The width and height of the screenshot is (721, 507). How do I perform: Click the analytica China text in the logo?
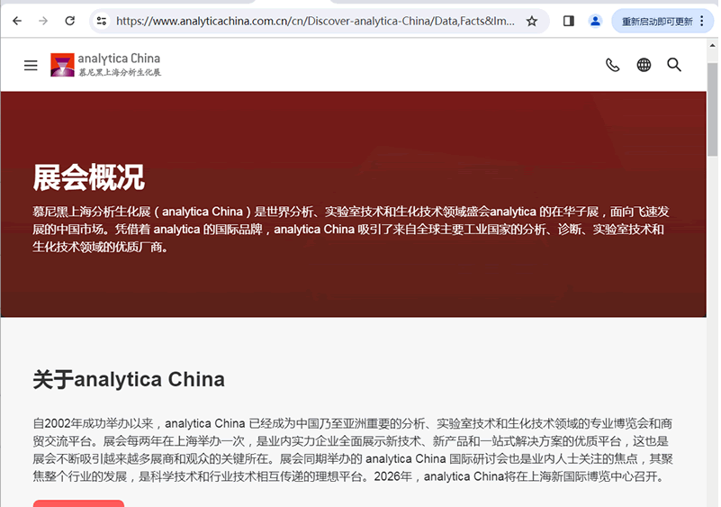pyautogui.click(x=119, y=59)
